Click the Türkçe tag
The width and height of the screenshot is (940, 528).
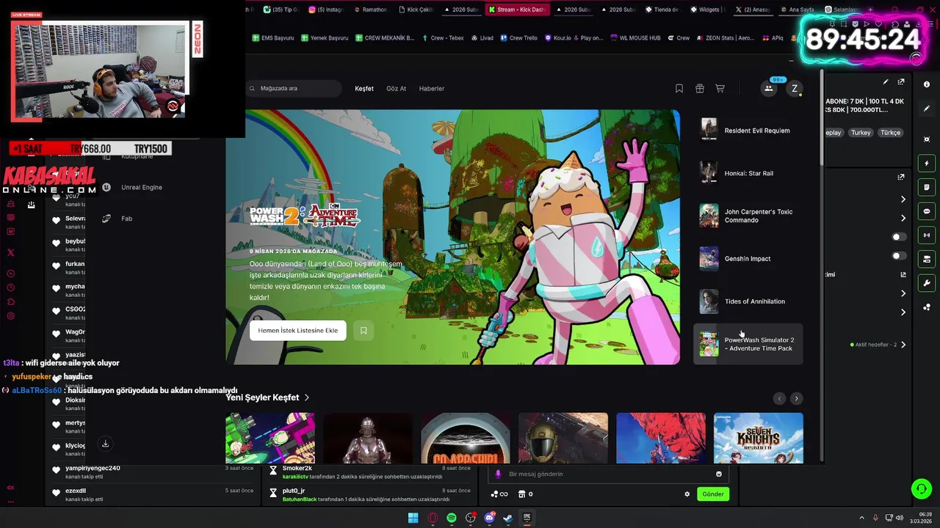(890, 133)
